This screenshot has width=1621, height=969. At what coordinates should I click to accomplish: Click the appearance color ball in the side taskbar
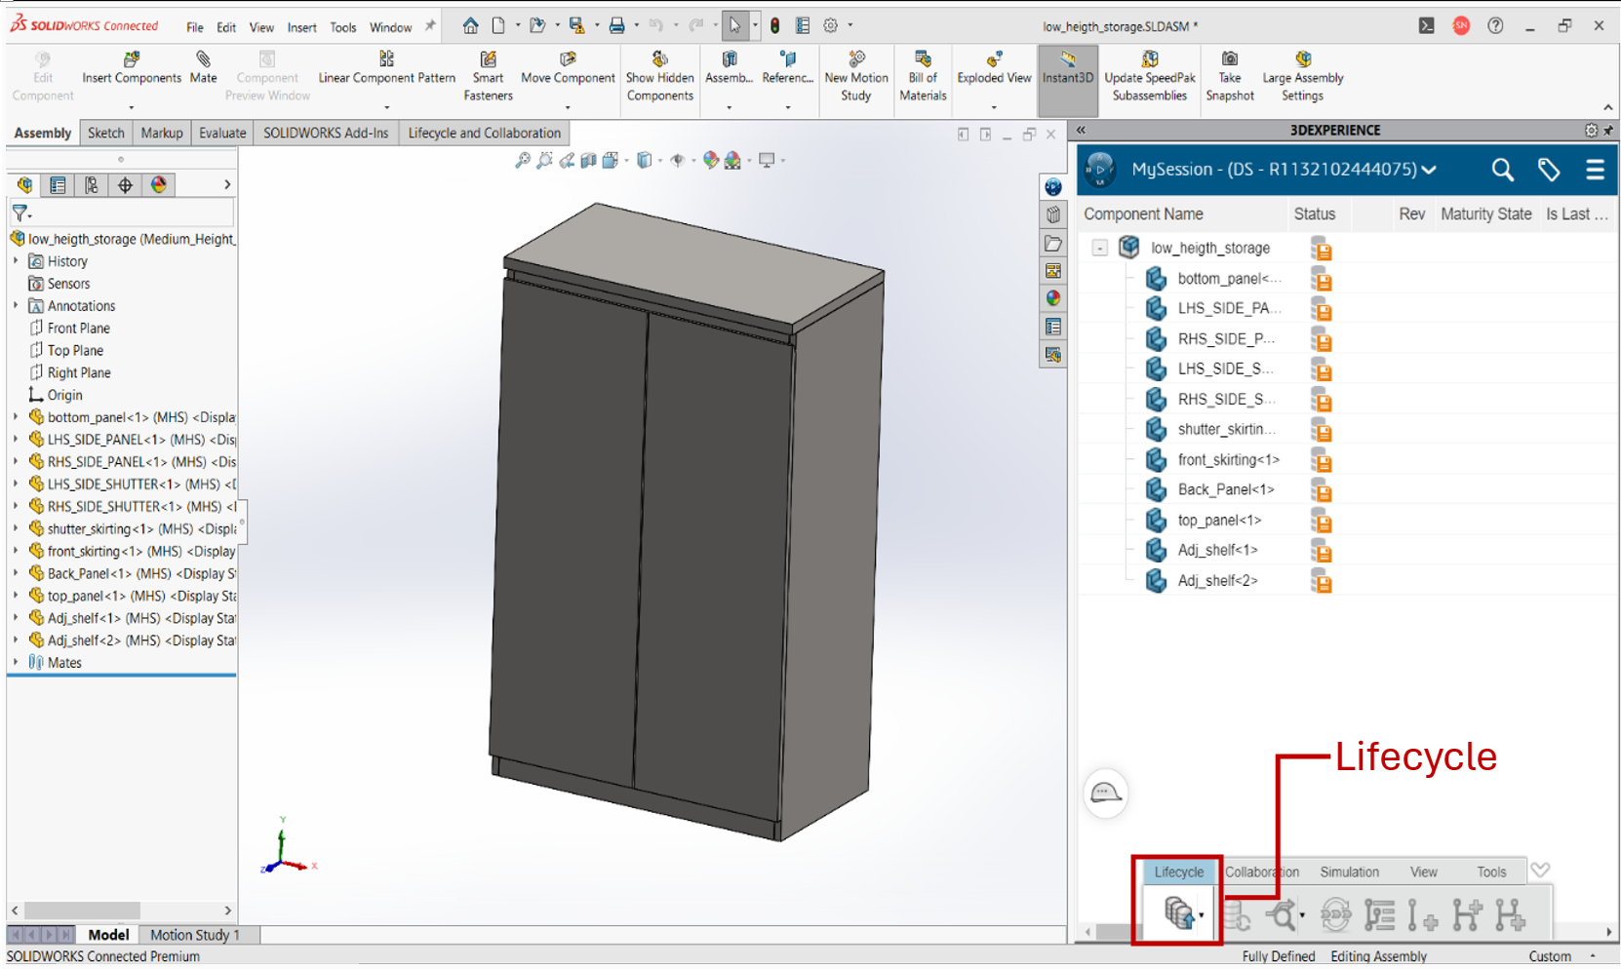click(x=1053, y=298)
